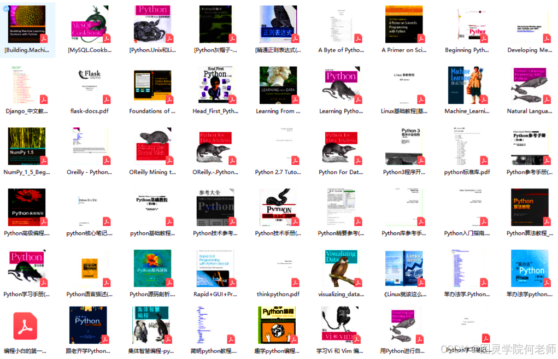
Task: Select the OReilly Mining t... book icon
Action: [152, 146]
